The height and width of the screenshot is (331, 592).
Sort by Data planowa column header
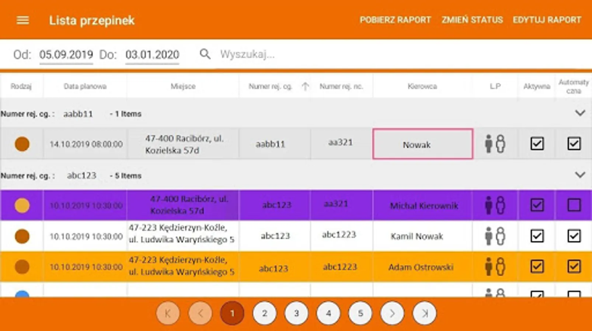[85, 86]
